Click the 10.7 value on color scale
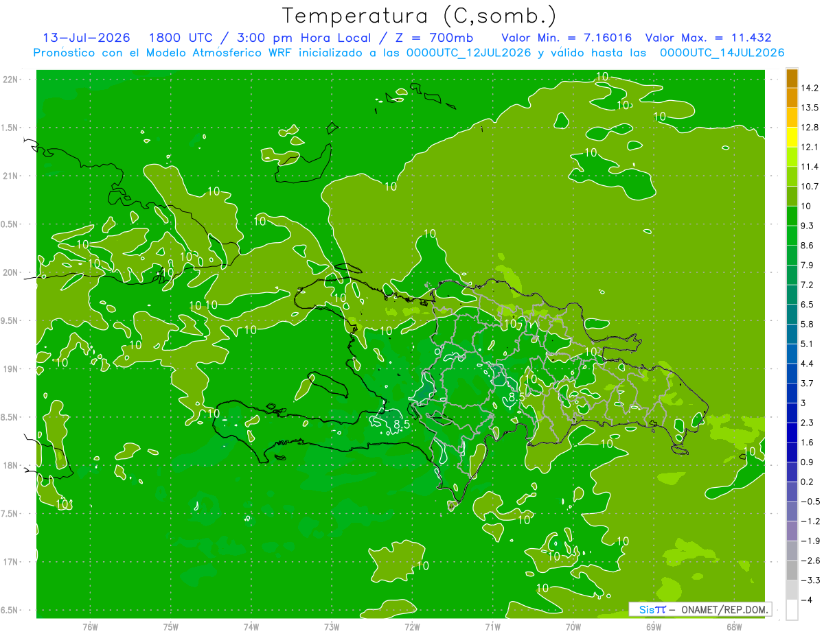Screen dimensions: 824x636 coord(809,187)
